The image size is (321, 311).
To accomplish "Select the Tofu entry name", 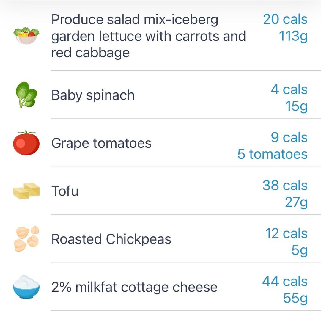I will click(x=65, y=191).
